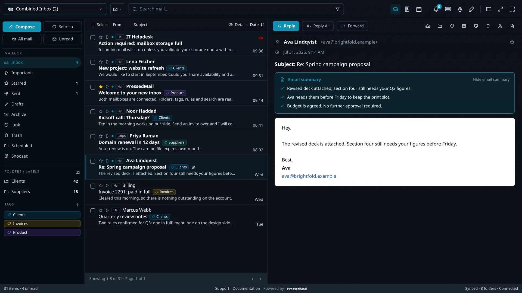
Task: Click the document export icon in reading pane
Action: pos(512,26)
